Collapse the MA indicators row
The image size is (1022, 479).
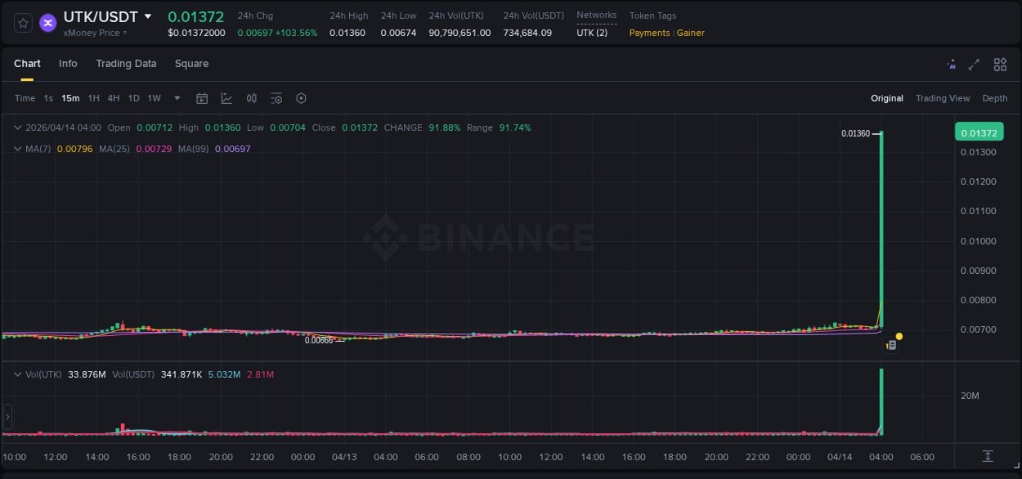point(18,148)
